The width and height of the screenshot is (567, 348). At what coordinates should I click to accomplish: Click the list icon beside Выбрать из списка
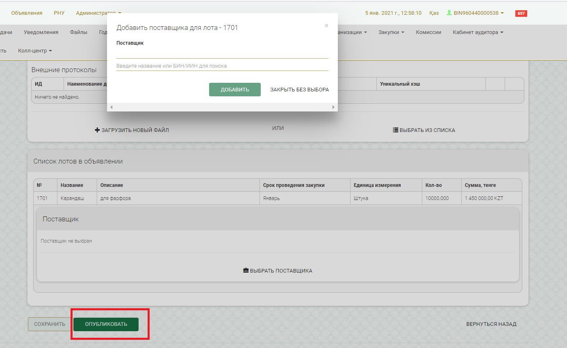(x=395, y=130)
